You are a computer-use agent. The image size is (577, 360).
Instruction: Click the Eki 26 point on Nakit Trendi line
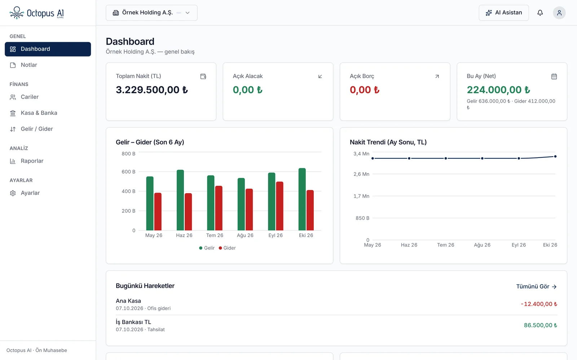click(555, 156)
